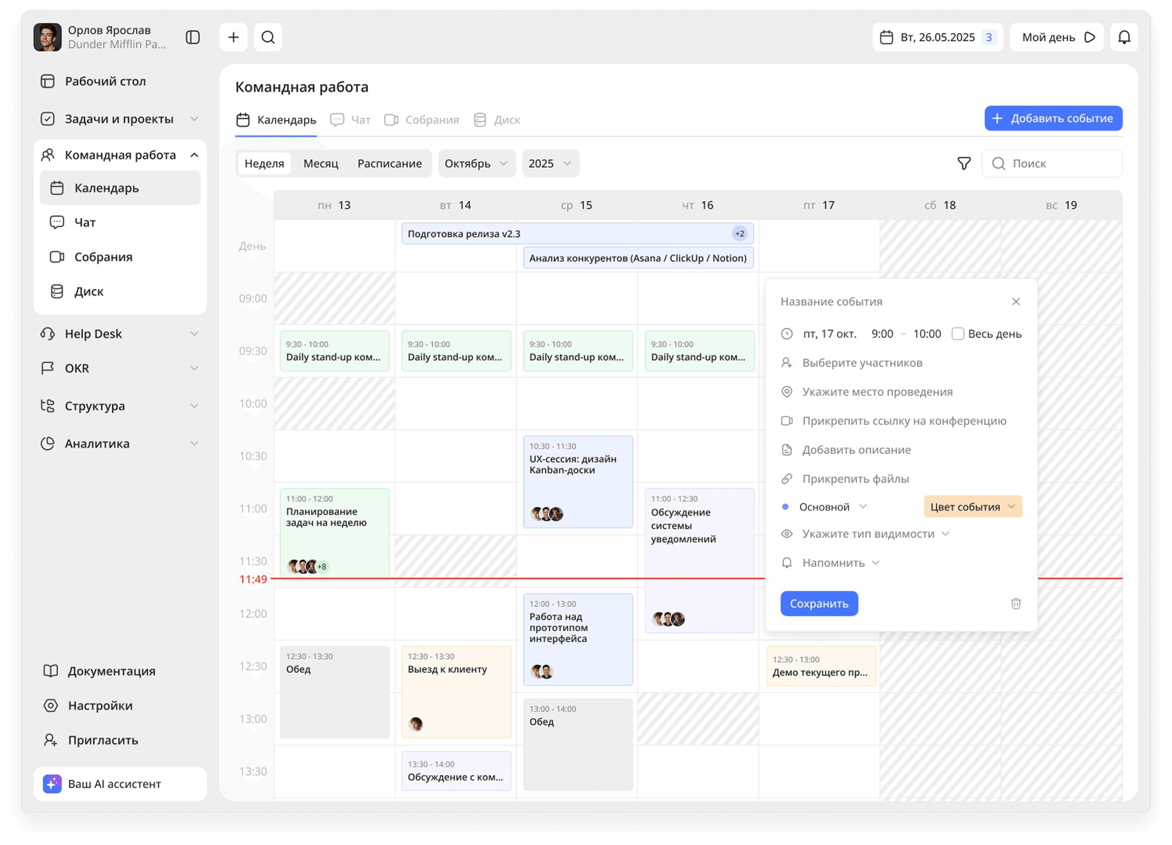Screen dimensions: 1172x845
Task: Open the Цвет события color picker
Action: 972,507
